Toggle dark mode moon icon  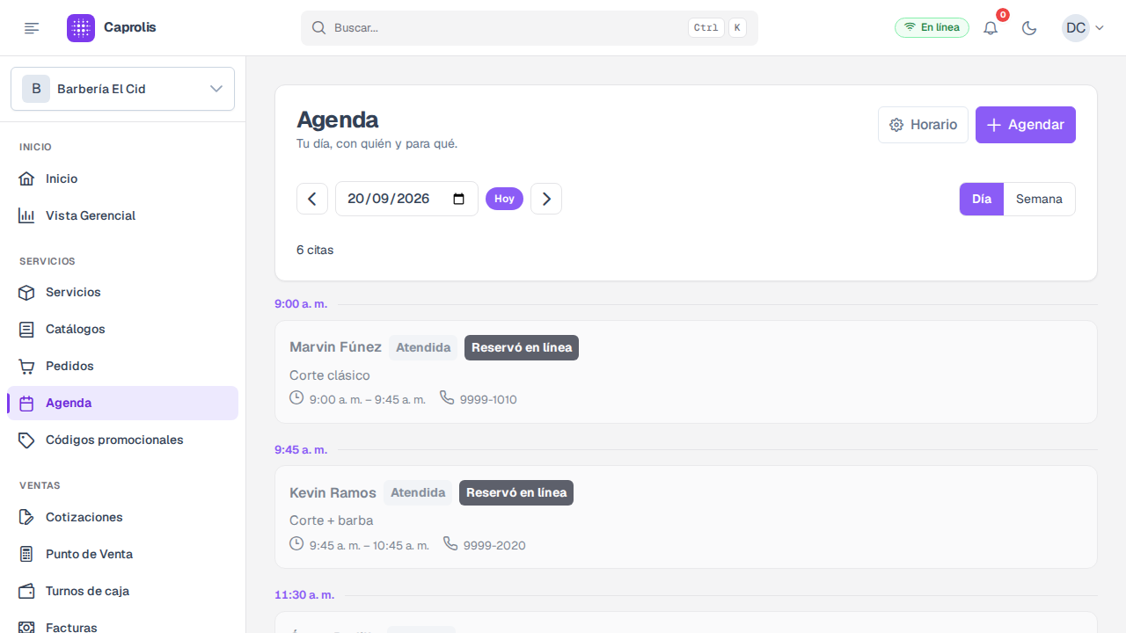[x=1029, y=28]
